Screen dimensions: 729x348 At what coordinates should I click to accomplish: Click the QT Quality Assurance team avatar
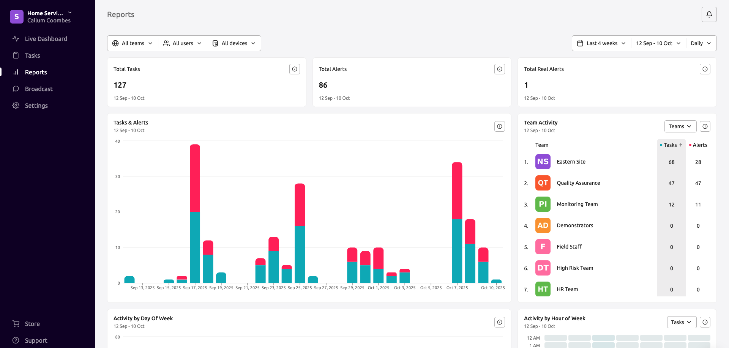click(x=543, y=183)
